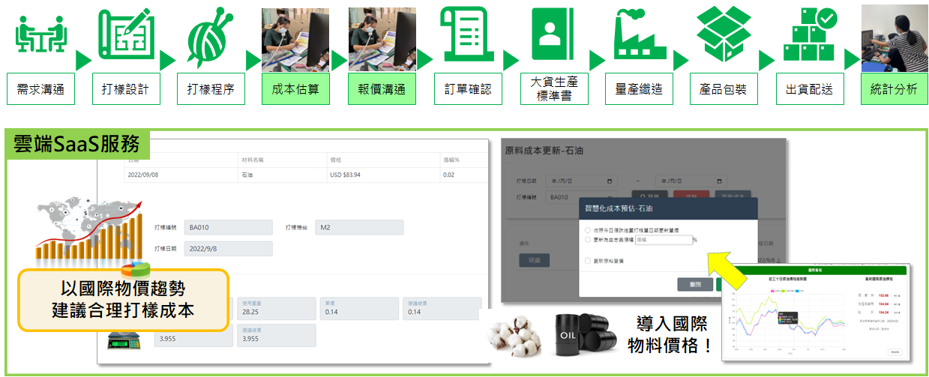Screen dimensions: 929x377
Task: Select the first radio option in 智慧化成本預估 dialog
Action: pos(587,230)
